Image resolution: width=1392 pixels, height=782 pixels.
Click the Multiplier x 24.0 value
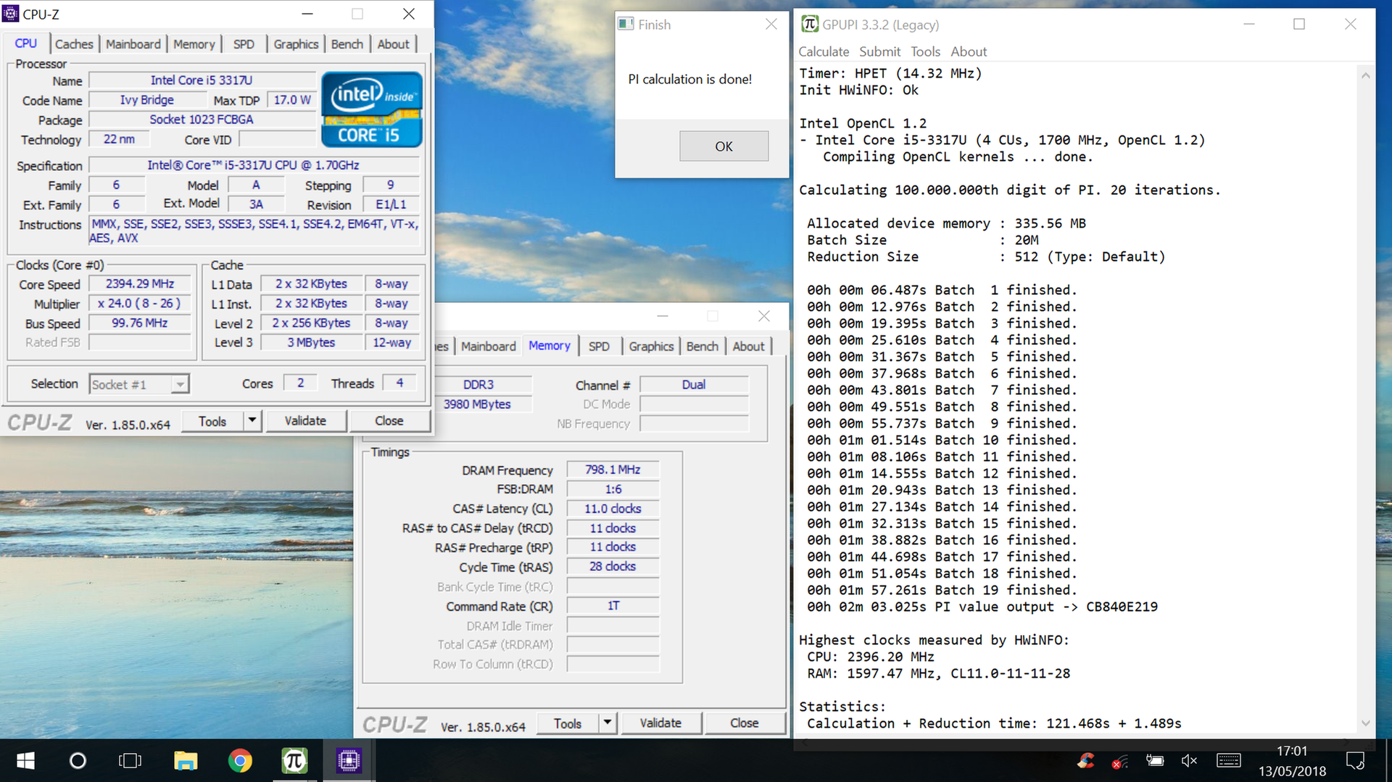pos(140,304)
